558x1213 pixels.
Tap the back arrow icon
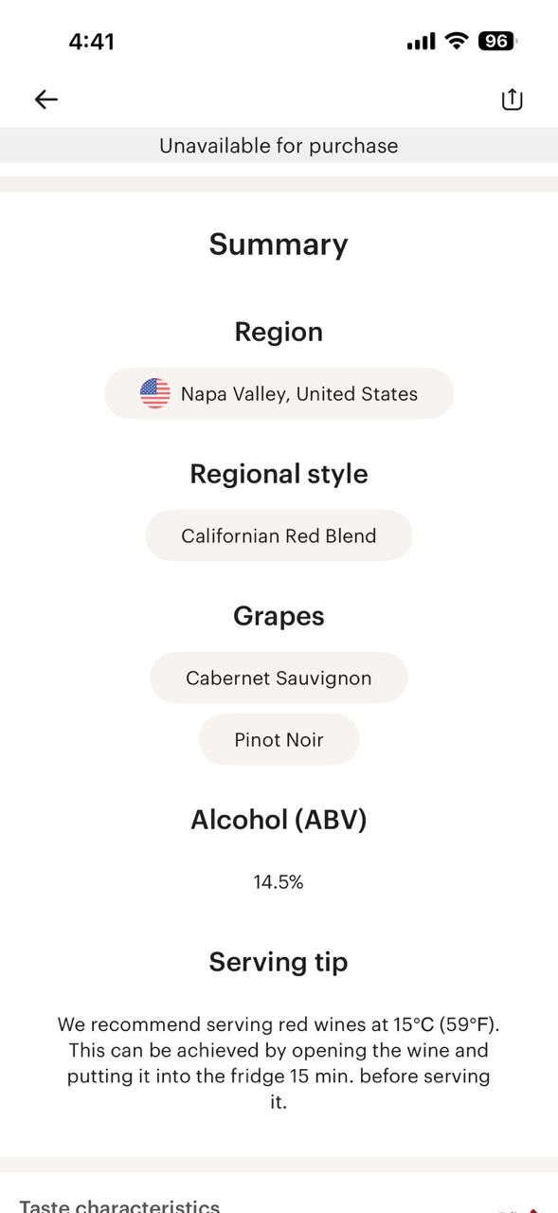coord(45,99)
